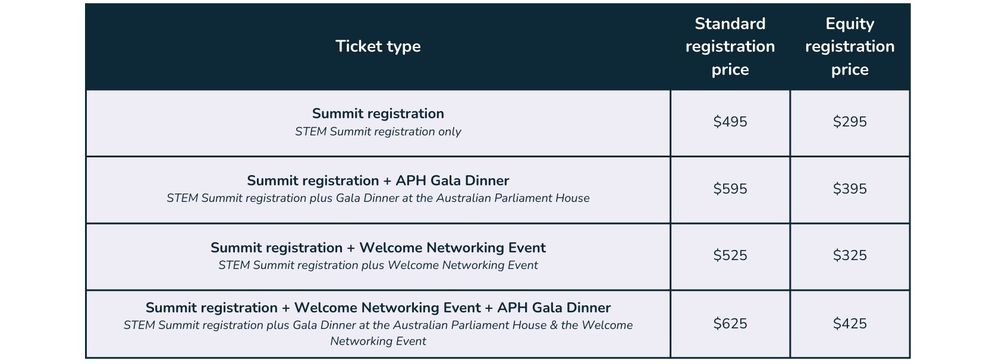Screen dimensions: 999x364
Task: Select the $595 standard price cell
Action: pyautogui.click(x=730, y=189)
